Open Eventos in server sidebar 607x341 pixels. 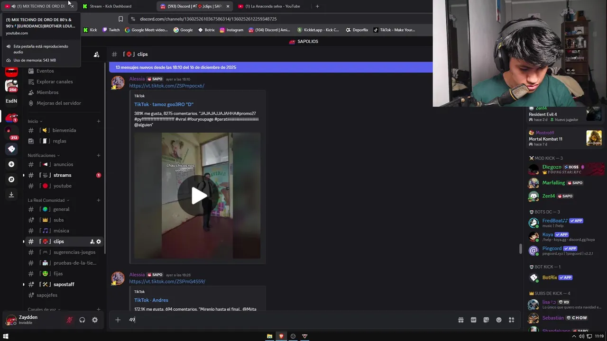pyautogui.click(x=64, y=71)
